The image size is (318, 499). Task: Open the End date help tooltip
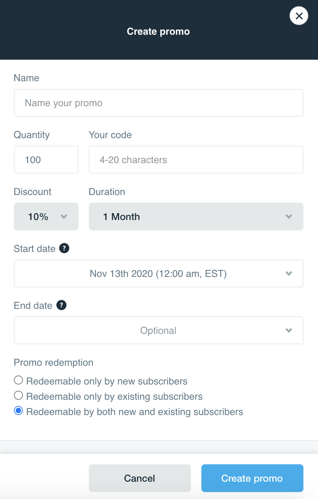click(61, 305)
